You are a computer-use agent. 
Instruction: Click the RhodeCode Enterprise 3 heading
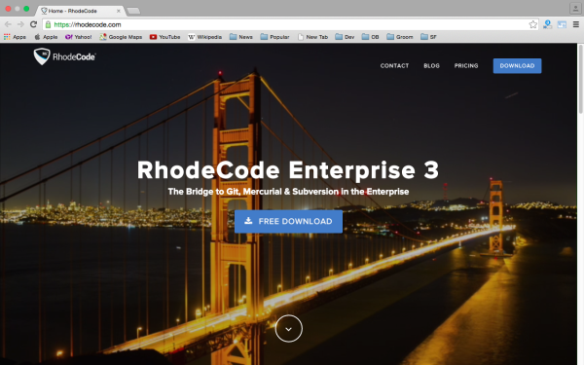pos(288,170)
